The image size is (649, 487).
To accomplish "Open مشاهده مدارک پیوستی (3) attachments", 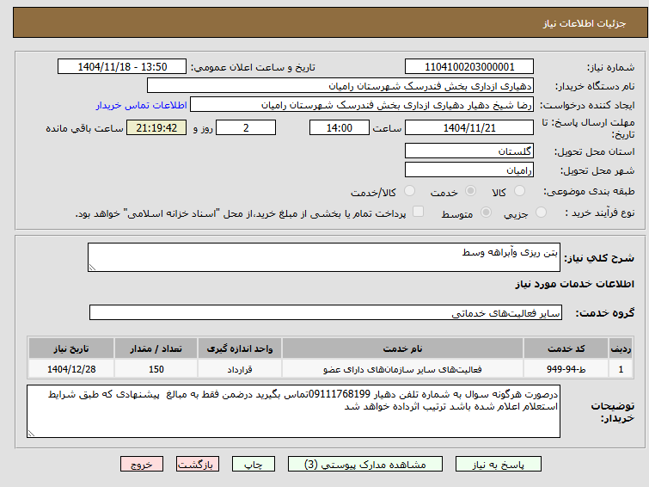I will point(365,465).
